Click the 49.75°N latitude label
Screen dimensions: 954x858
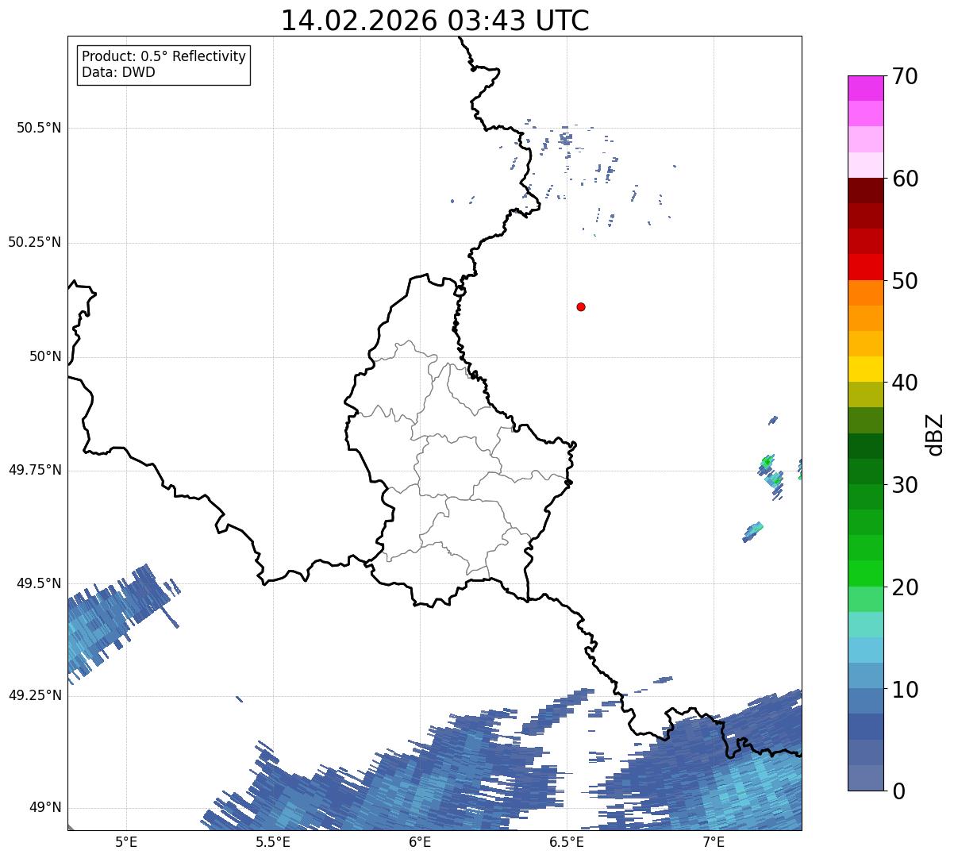click(34, 470)
